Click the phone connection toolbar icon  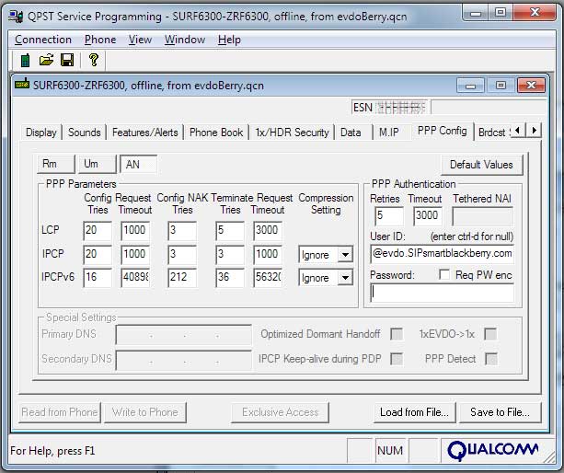point(25,60)
